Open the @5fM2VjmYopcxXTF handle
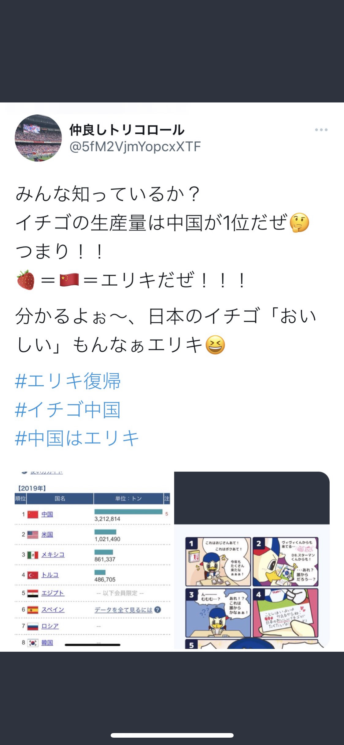344x745 pixels. (135, 147)
